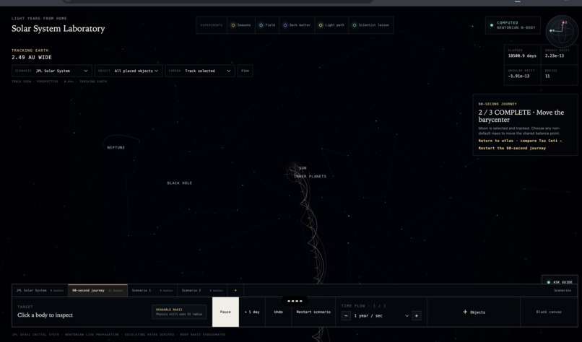The image size is (582, 342).
Task: Increase time flow with plus button
Action: pyautogui.click(x=417, y=315)
